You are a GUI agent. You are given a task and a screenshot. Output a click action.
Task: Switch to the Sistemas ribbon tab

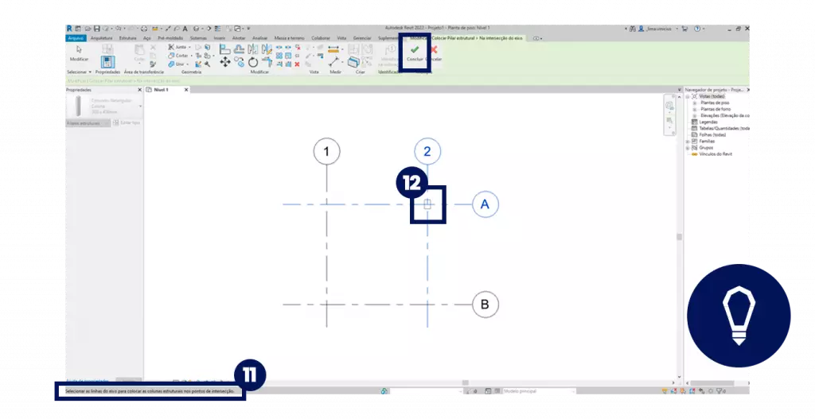point(198,38)
